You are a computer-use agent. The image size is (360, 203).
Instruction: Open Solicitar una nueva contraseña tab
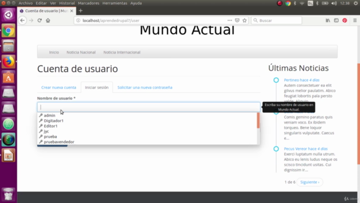pyautogui.click(x=145, y=87)
